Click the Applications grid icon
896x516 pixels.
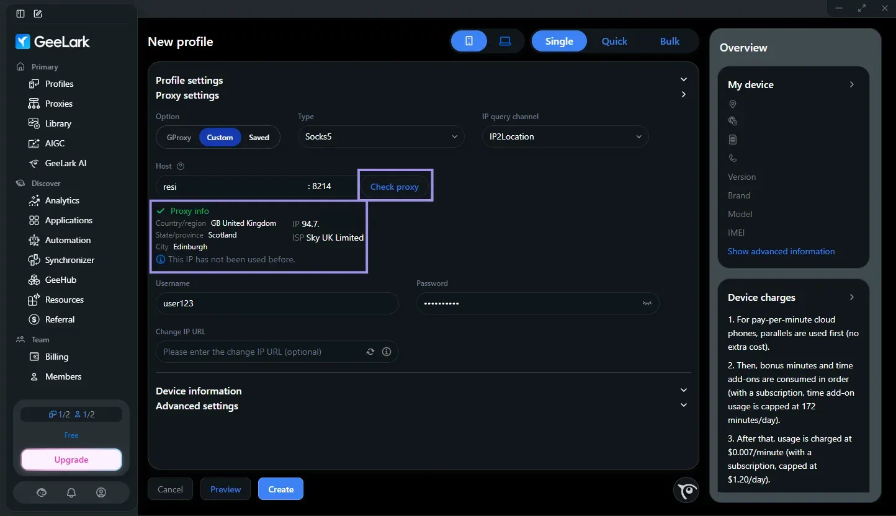(x=34, y=220)
